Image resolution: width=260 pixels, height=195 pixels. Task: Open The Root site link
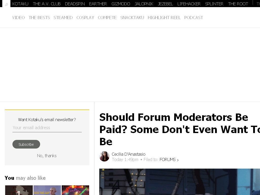pos(238,4)
